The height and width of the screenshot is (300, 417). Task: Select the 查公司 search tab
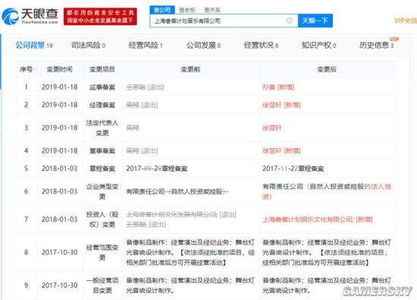pyautogui.click(x=162, y=10)
